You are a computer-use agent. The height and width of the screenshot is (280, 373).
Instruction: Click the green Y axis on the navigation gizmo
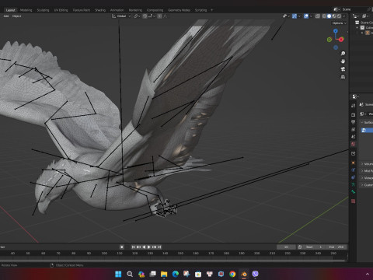pyautogui.click(x=329, y=40)
